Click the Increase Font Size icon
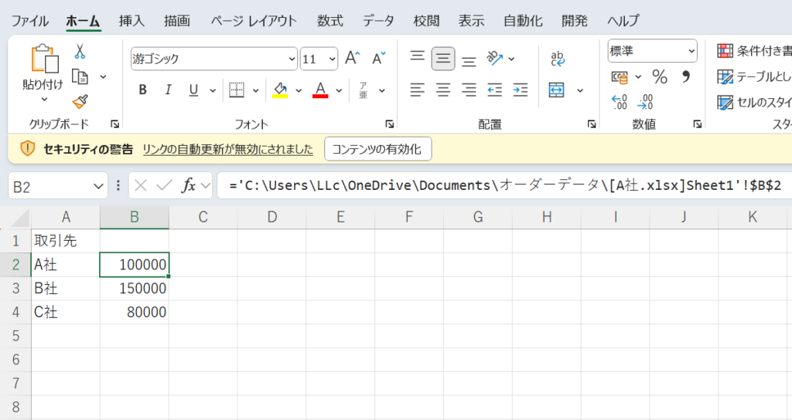This screenshot has height=420, width=792. [353, 59]
